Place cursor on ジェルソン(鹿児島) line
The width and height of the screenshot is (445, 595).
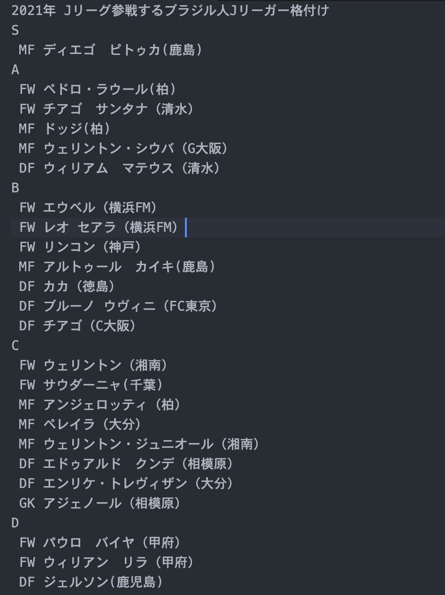click(x=91, y=582)
